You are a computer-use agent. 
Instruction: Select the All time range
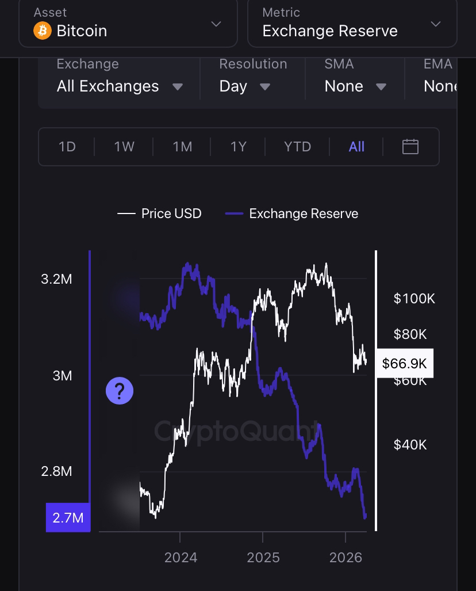pos(356,147)
